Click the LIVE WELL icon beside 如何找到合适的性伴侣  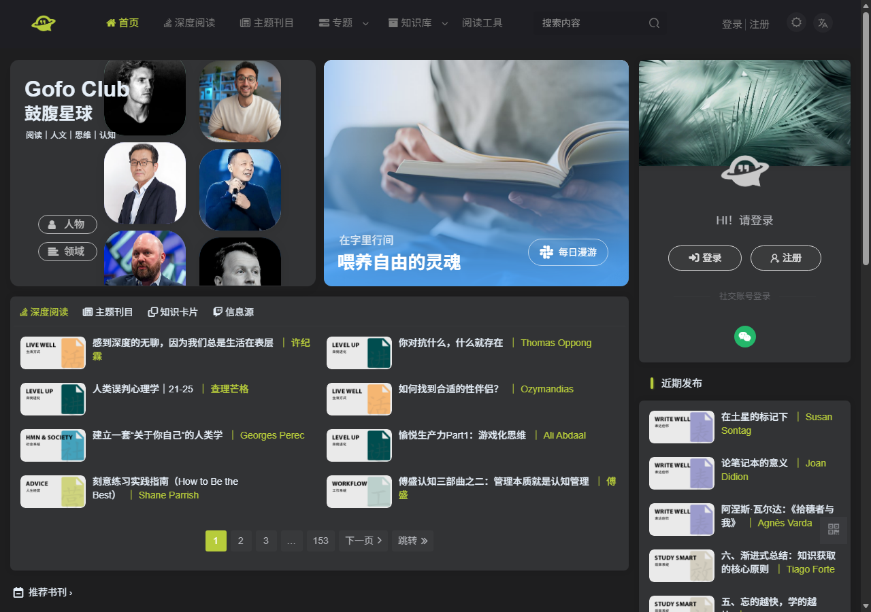(x=359, y=399)
